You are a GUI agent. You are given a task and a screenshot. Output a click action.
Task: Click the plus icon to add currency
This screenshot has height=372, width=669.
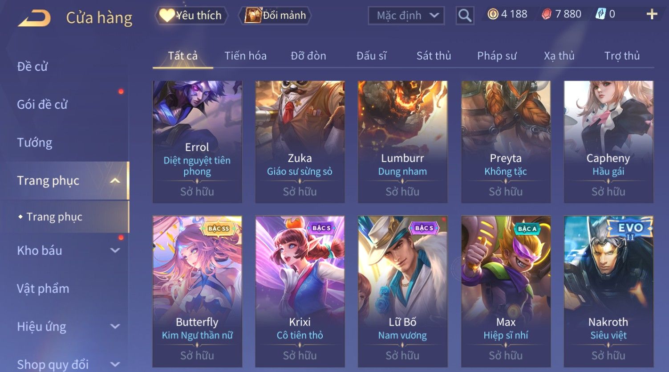tap(652, 15)
